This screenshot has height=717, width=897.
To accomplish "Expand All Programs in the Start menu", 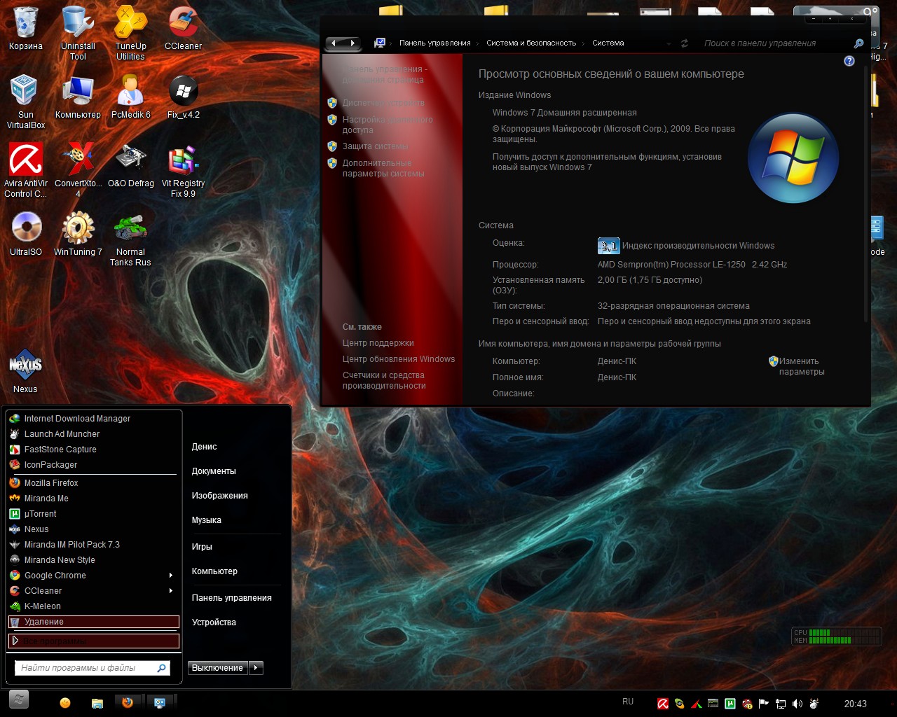I will (x=94, y=641).
